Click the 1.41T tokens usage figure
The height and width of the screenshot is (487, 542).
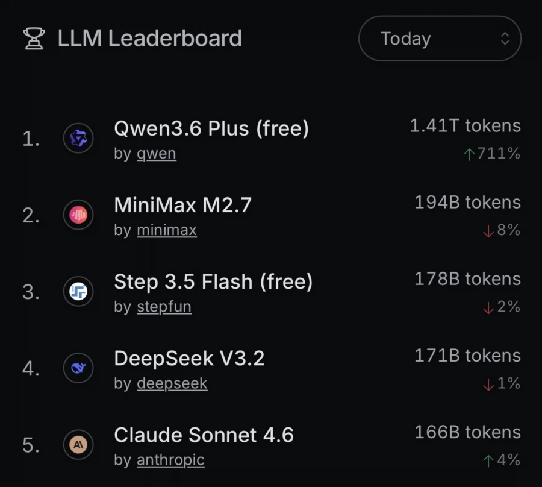coord(465,125)
